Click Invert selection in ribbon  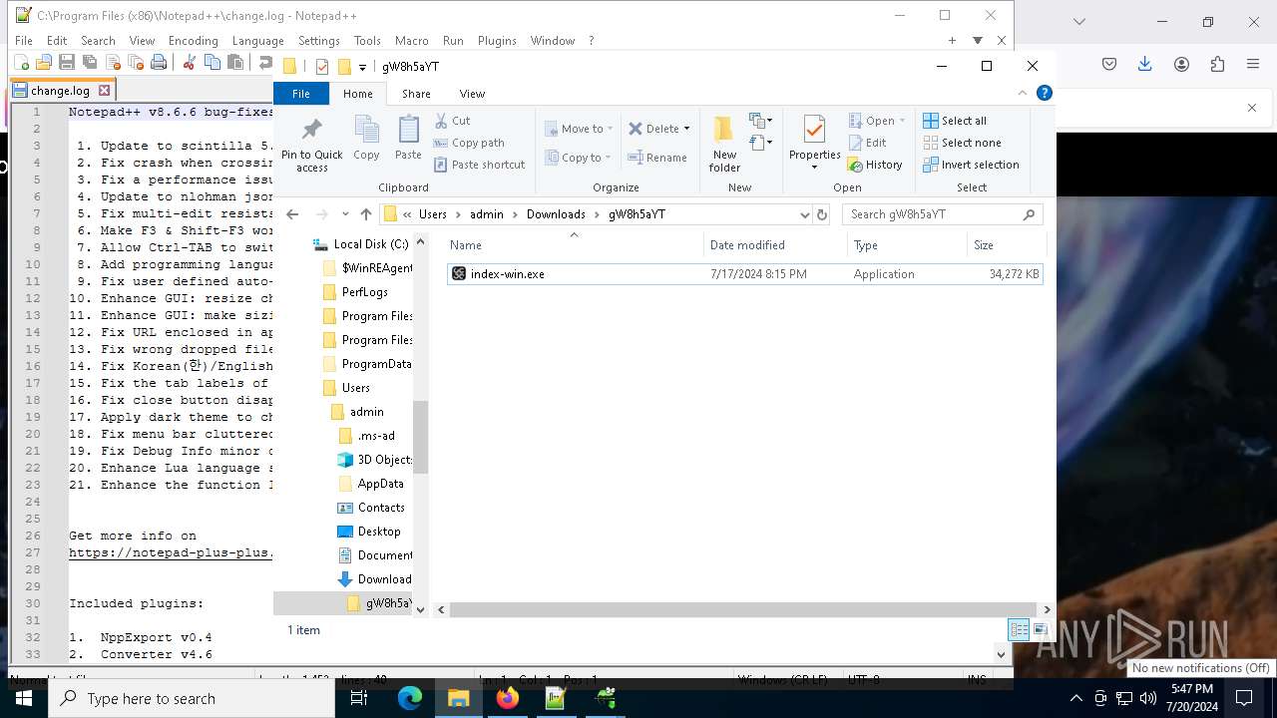coord(971,165)
